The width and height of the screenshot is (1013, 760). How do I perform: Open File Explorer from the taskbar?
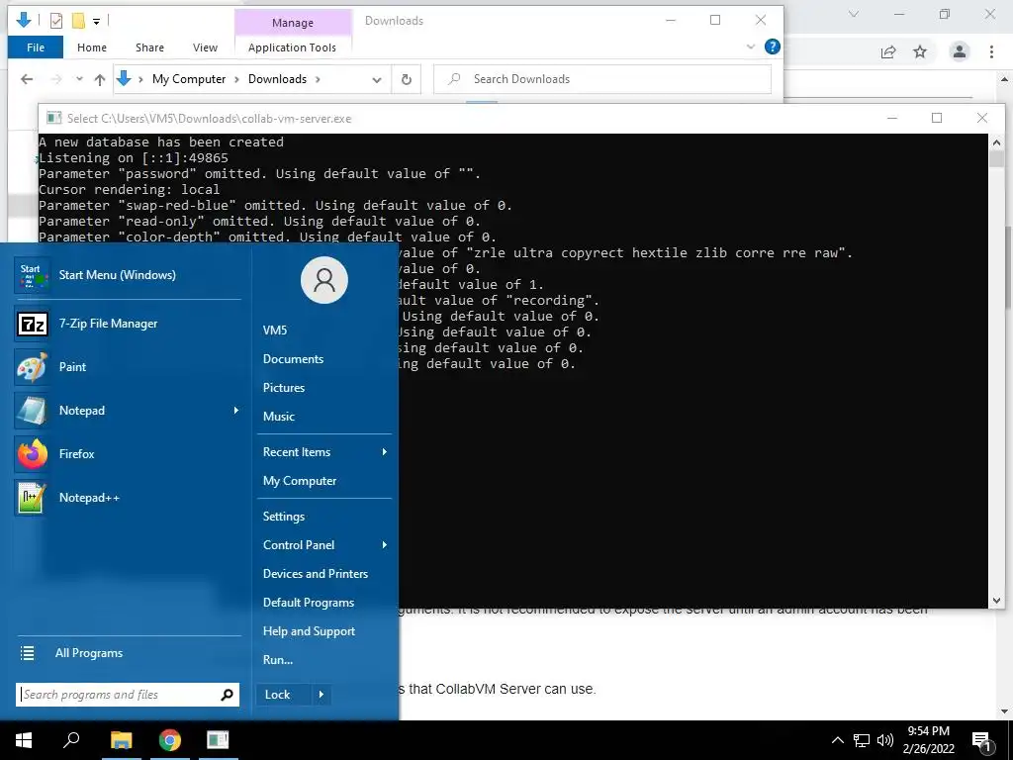tap(121, 740)
